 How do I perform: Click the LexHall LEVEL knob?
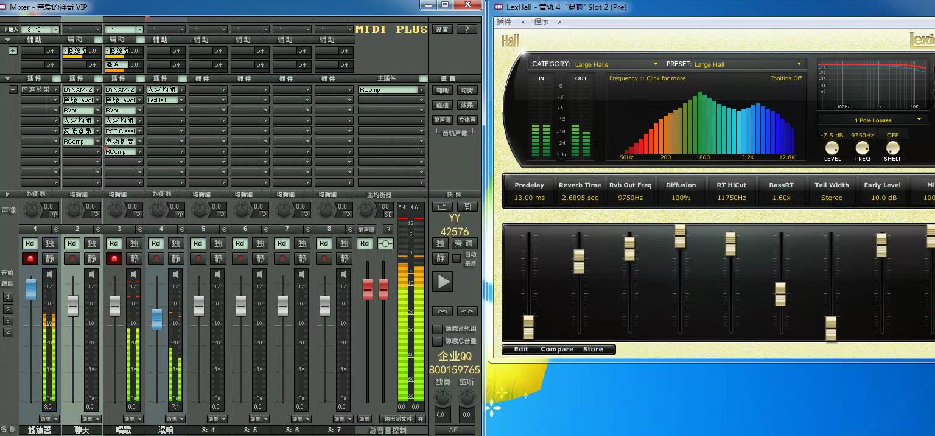(x=832, y=148)
